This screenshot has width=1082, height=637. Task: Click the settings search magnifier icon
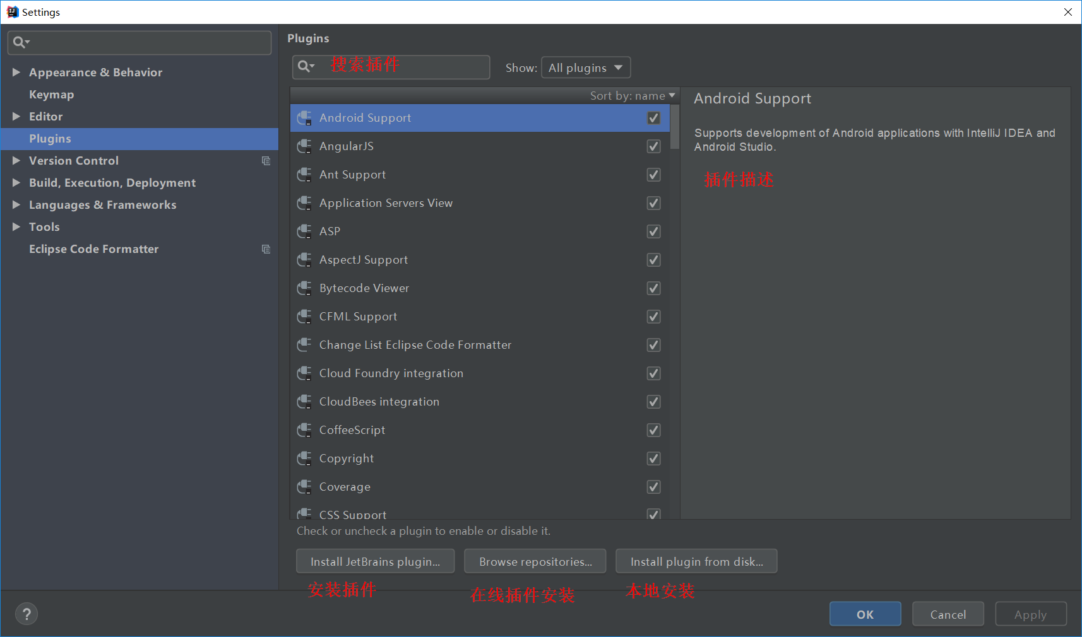coord(21,42)
